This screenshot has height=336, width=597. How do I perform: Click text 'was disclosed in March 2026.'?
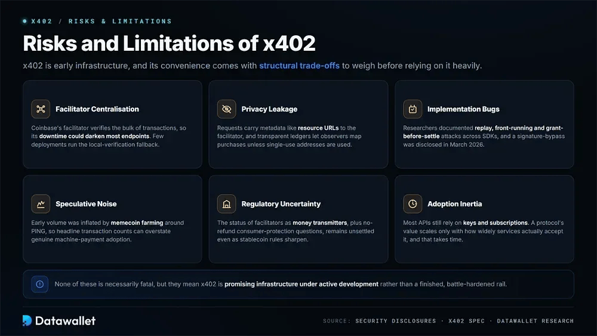tap(444, 144)
